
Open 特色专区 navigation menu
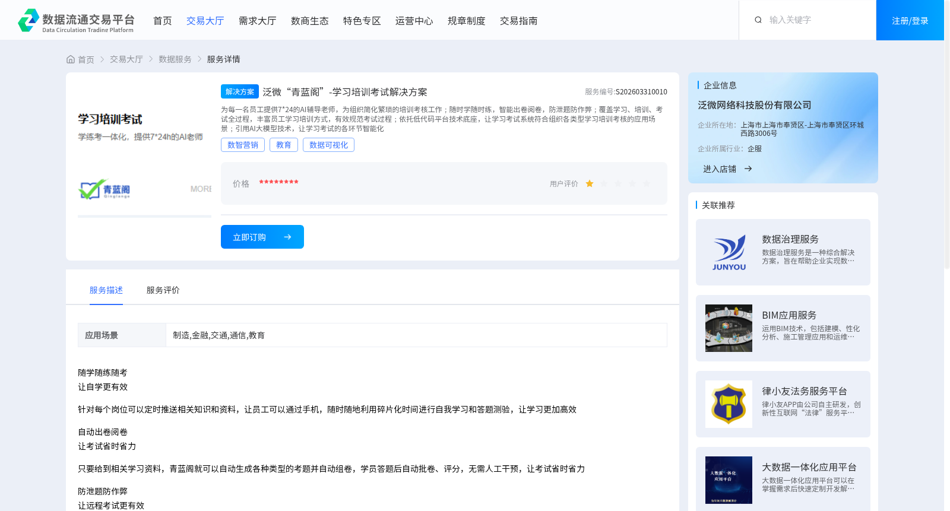pyautogui.click(x=362, y=21)
